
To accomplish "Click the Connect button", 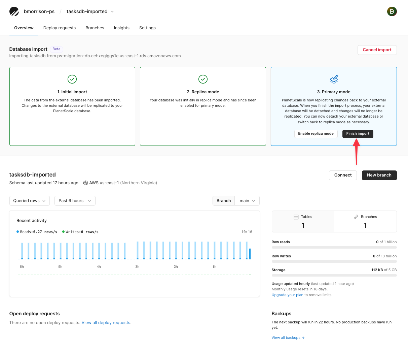I will (343, 175).
